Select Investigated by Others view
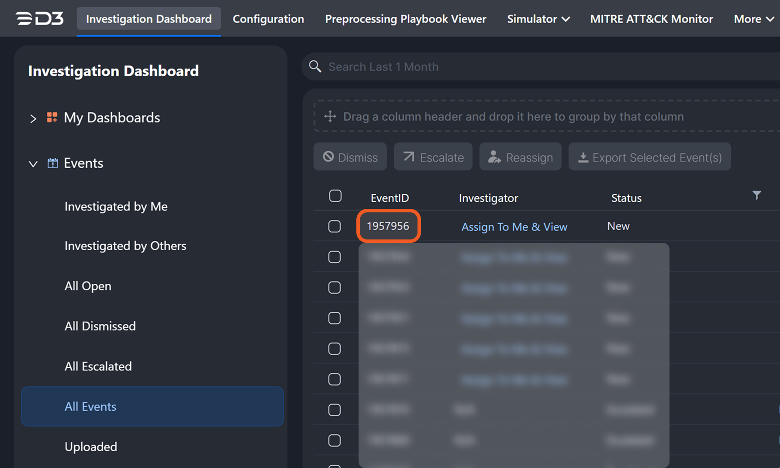 tap(125, 246)
